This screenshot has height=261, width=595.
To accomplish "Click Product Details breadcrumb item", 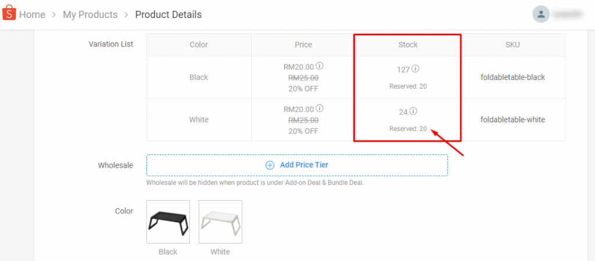I will [x=169, y=14].
